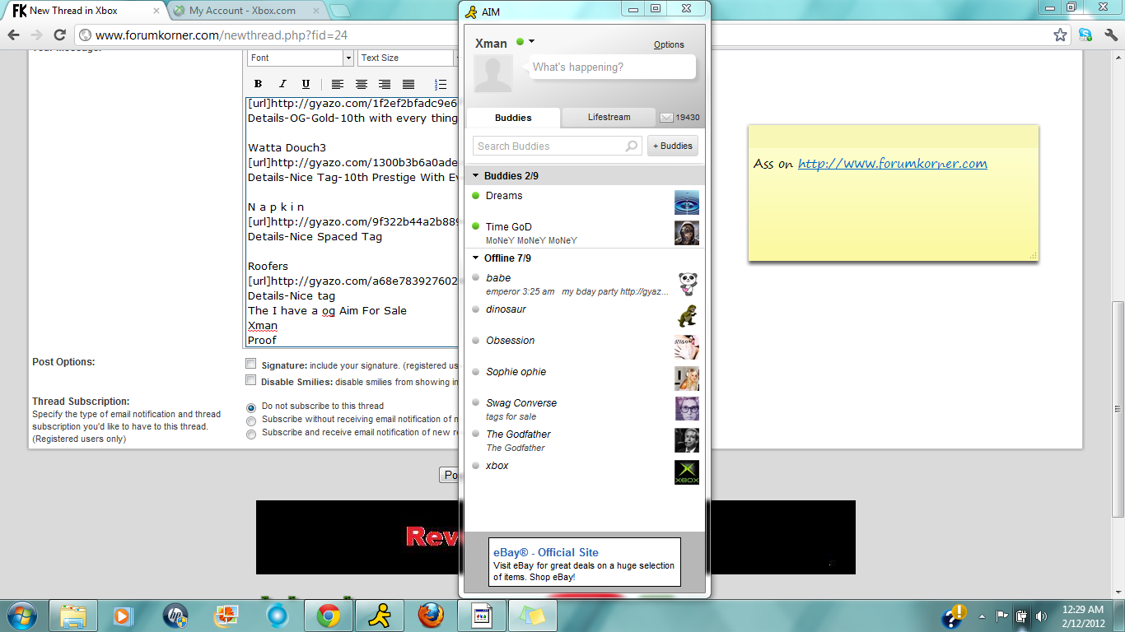Screen dimensions: 1125x632
Task: Open Windows Explorer from the taskbar
Action: pos(74,616)
